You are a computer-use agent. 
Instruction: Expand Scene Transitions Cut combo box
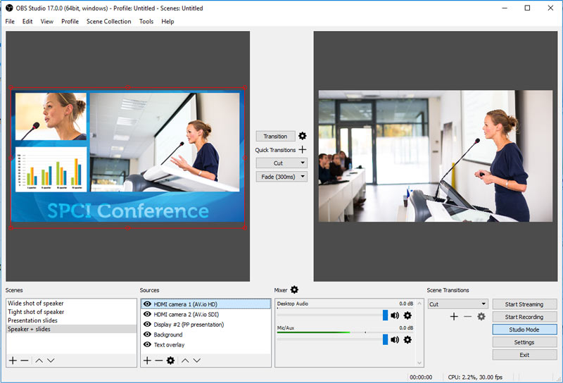tap(458, 304)
